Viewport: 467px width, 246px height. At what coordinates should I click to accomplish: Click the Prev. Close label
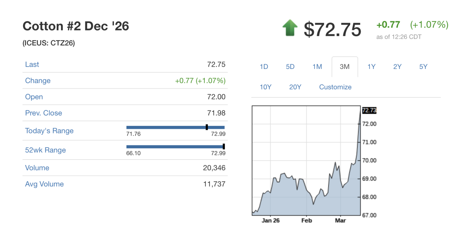43,113
